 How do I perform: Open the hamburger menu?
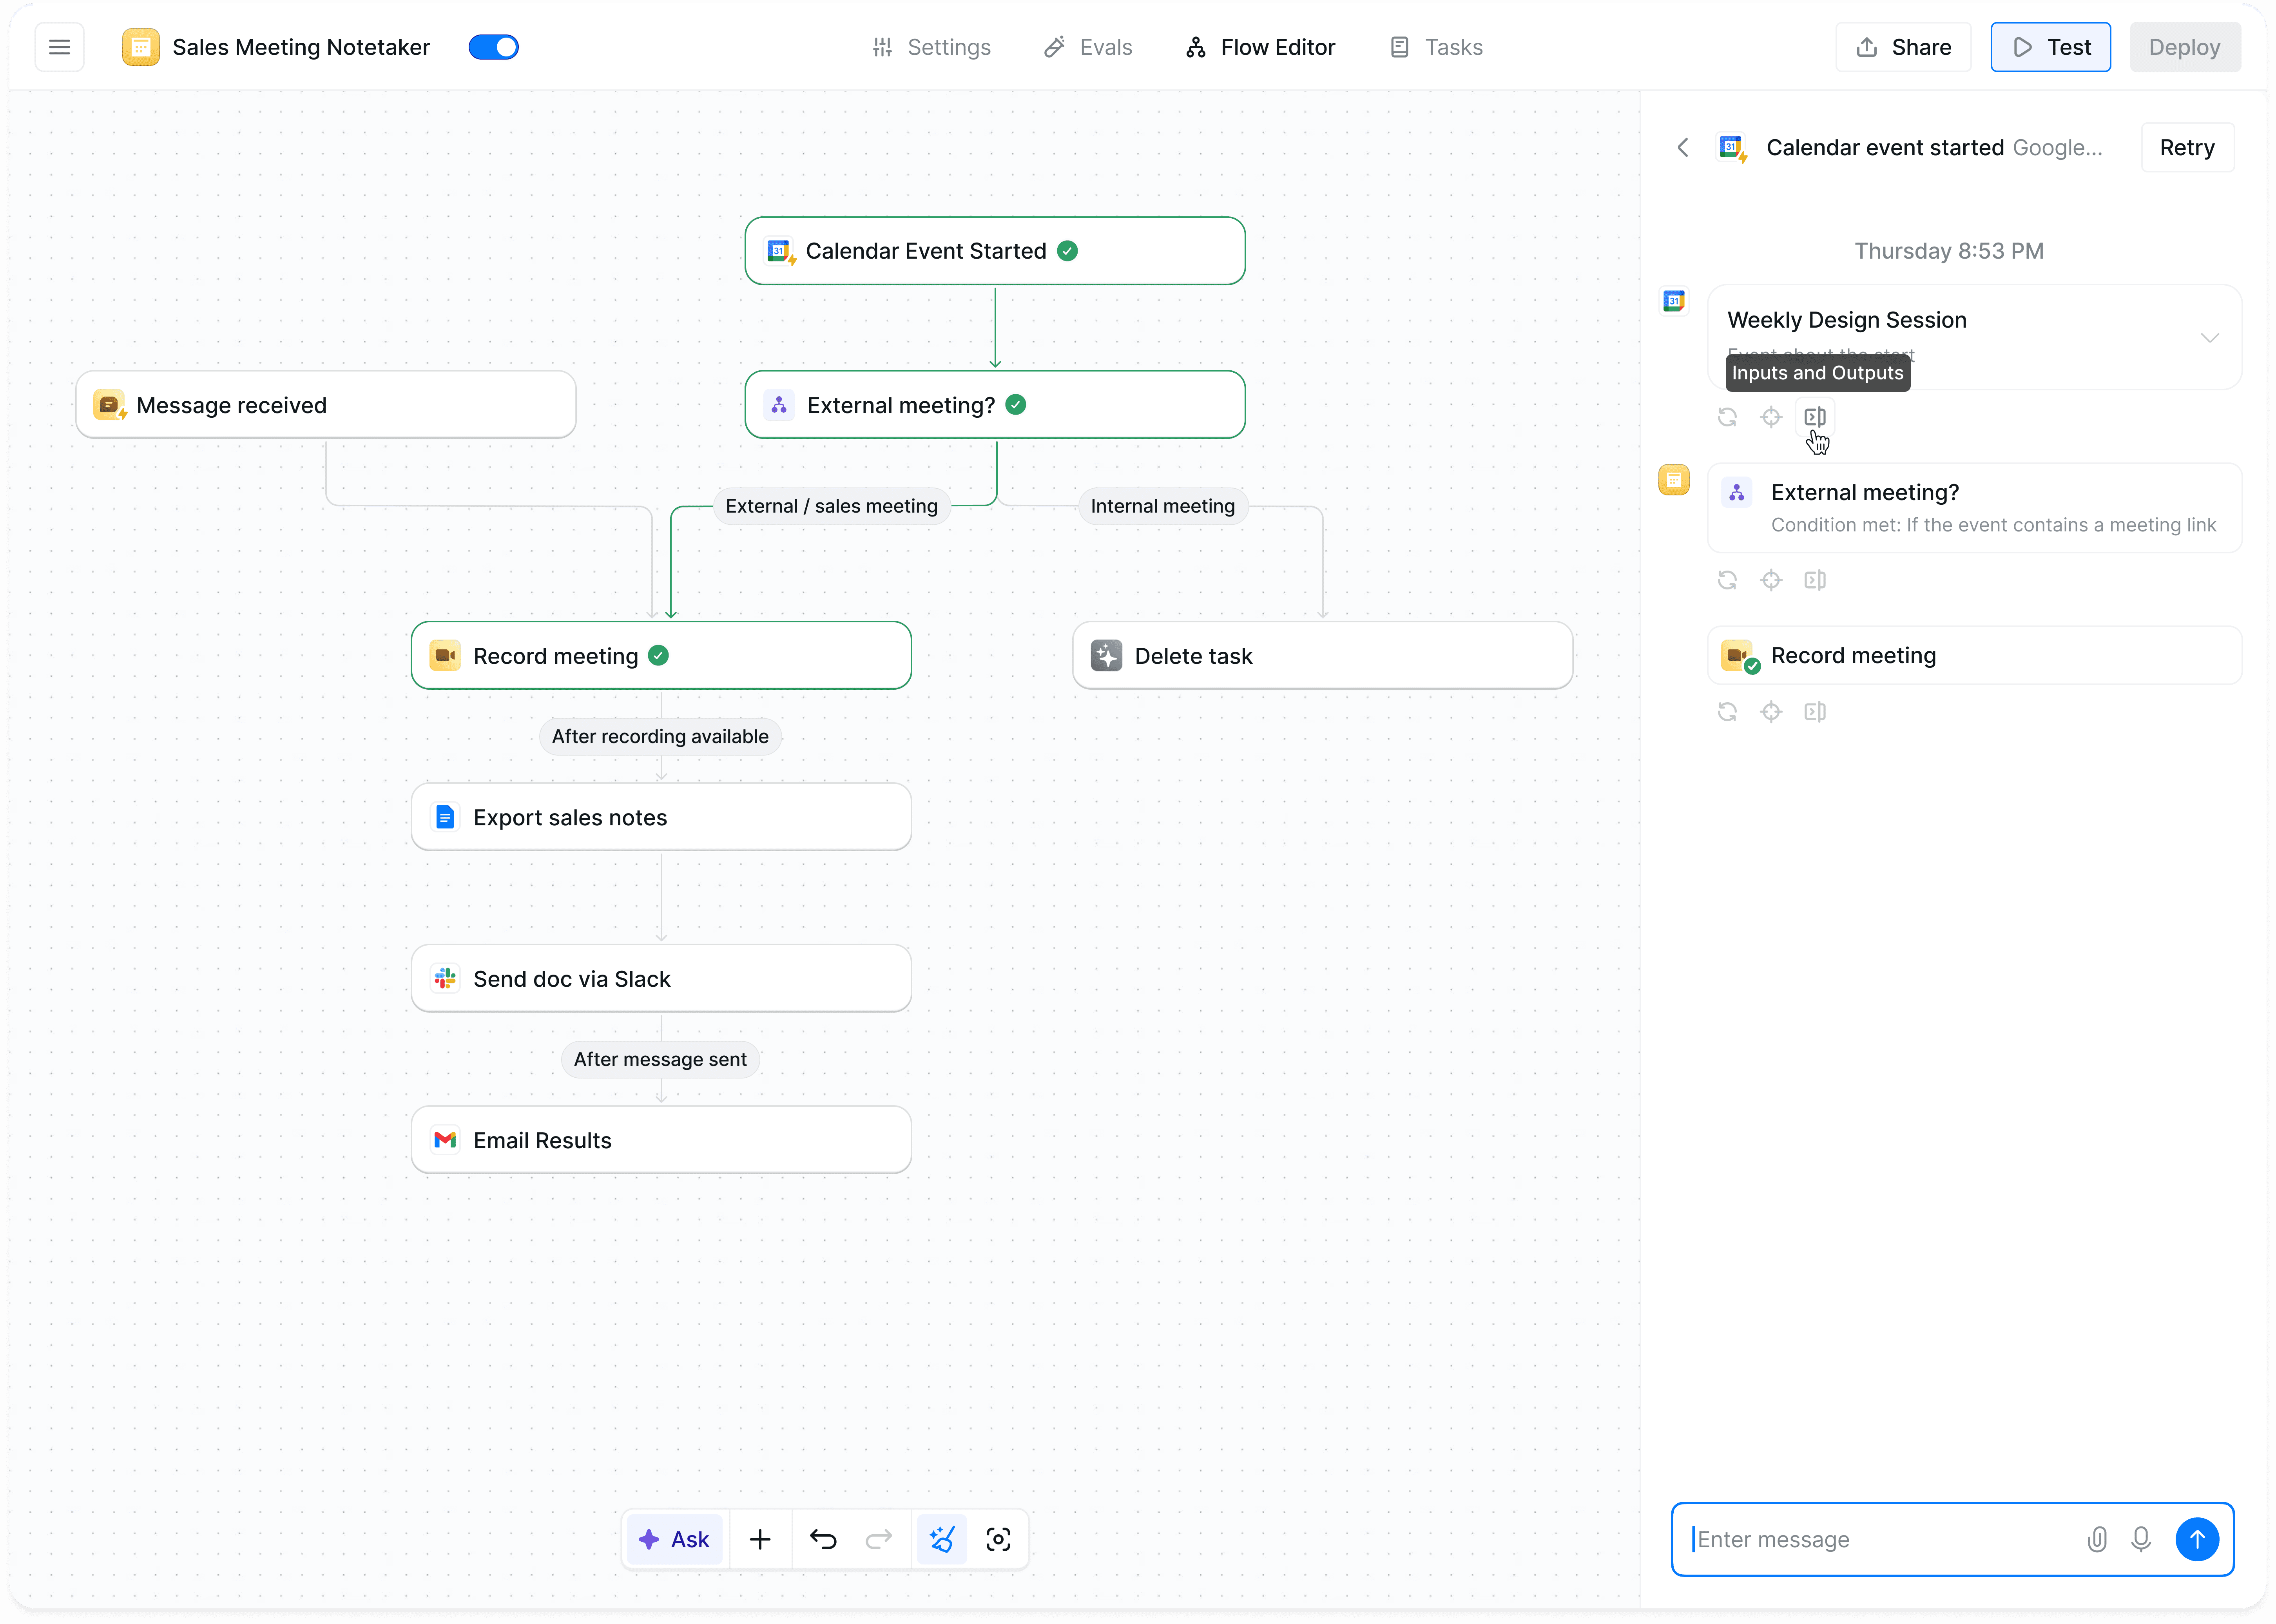click(59, 47)
